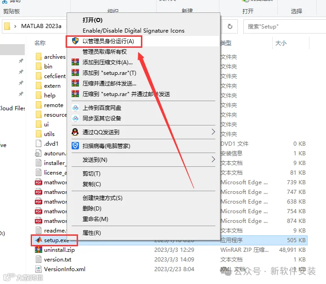Click the 2023/2/23 8:04 date cell
The image size is (326, 284).
coord(174,269)
